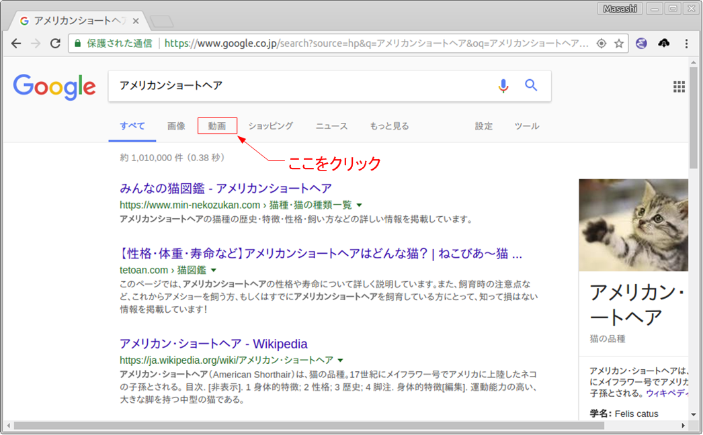The image size is (703, 435).
Task: Click the knowledge panel title アメリカン・ショートヘア
Action: tap(638, 305)
